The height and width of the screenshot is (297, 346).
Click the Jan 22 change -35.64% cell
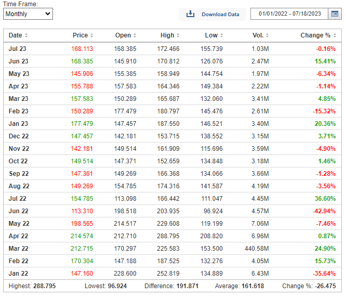point(319,273)
